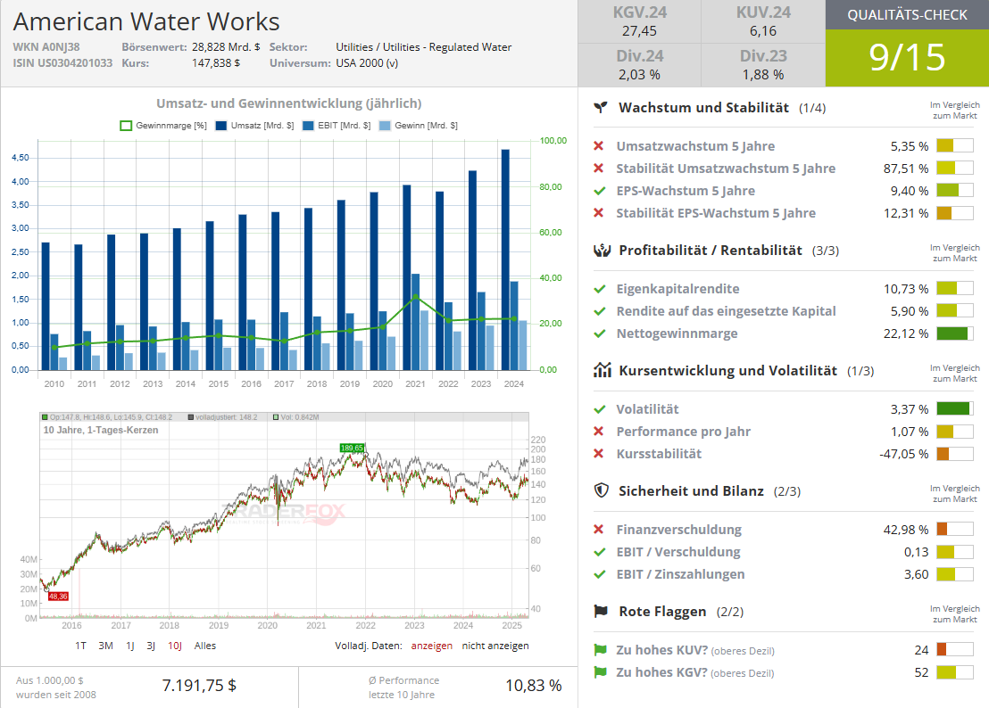This screenshot has width=989, height=708.
Task: Click the green checkmark next to Volatilität
Action: point(599,409)
